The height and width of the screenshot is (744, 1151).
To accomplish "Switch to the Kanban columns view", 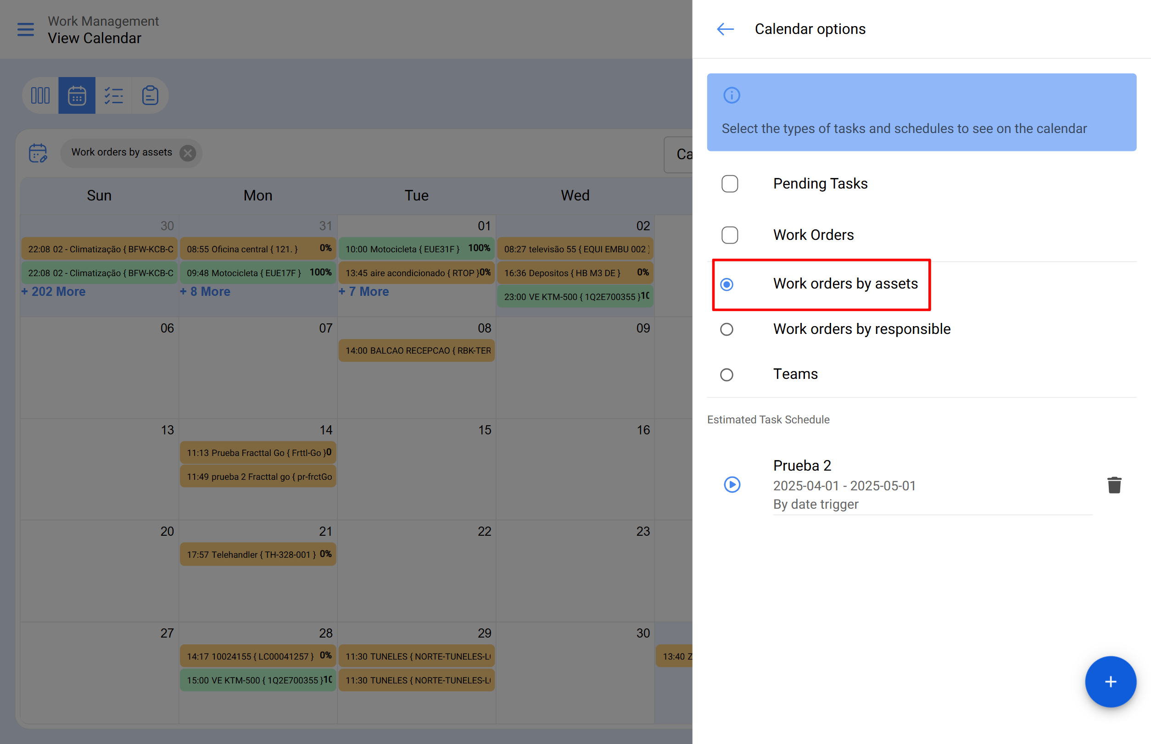I will click(40, 96).
